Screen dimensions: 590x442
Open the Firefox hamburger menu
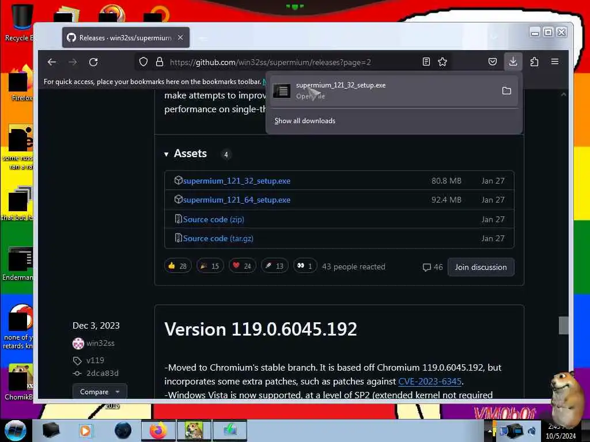click(555, 62)
